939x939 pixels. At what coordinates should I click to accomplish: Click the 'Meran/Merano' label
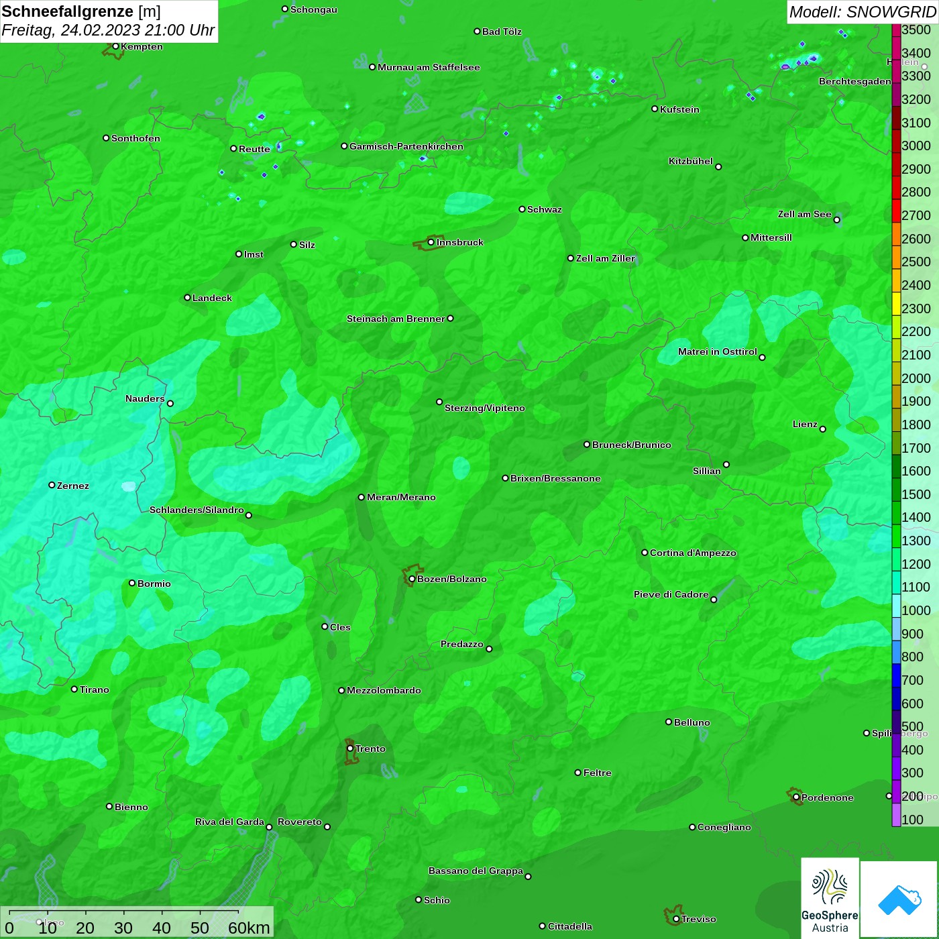coord(401,497)
